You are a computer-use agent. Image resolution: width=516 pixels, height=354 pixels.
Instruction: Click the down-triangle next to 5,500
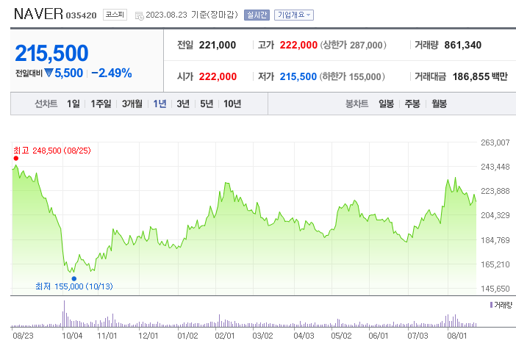(49, 73)
